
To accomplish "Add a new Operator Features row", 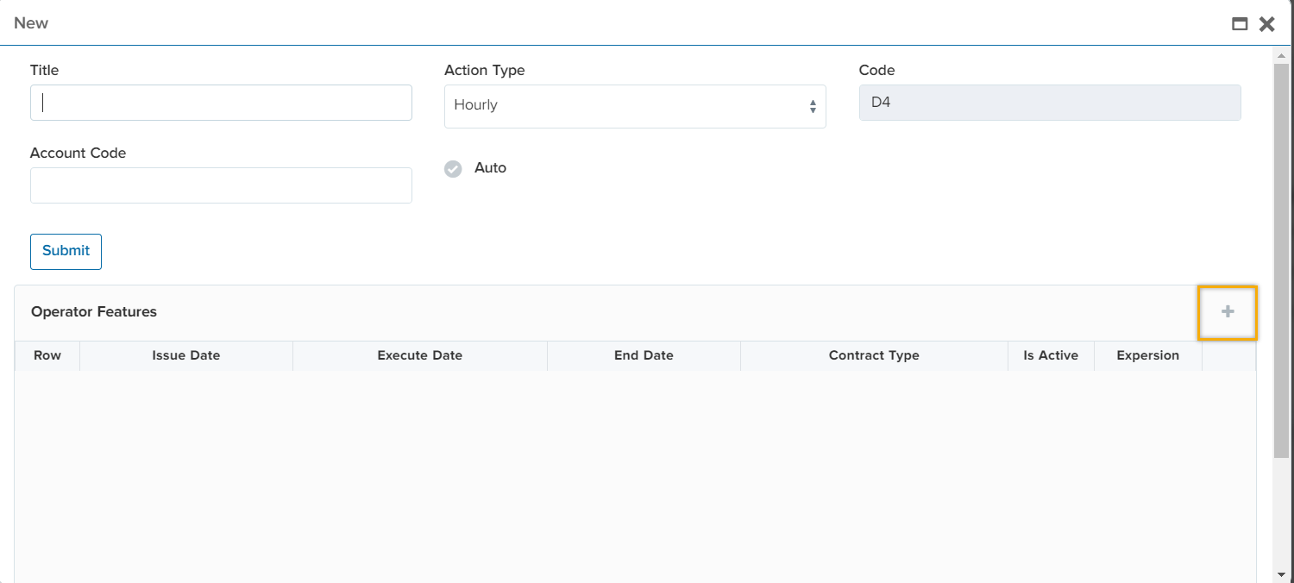I will coord(1228,312).
